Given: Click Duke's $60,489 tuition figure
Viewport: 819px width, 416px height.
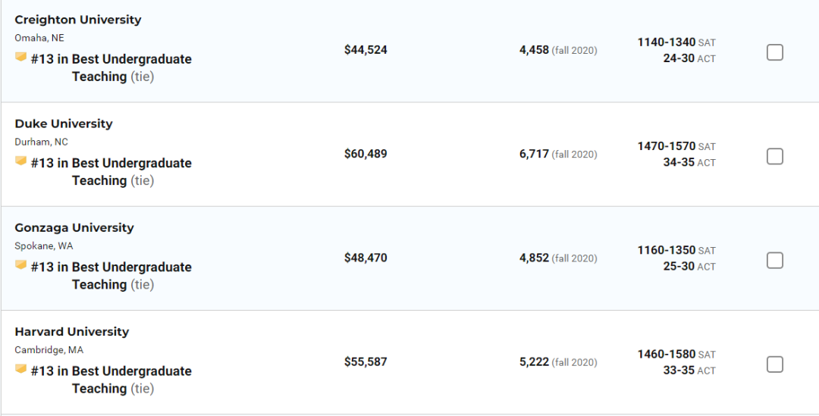Looking at the screenshot, I should point(366,154).
